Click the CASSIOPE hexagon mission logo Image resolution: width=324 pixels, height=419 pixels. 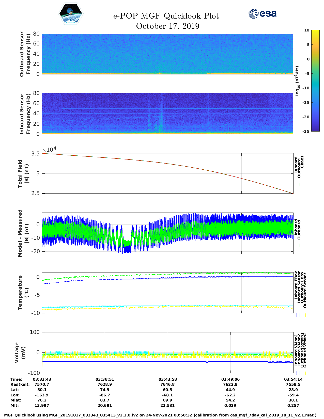pos(71,14)
